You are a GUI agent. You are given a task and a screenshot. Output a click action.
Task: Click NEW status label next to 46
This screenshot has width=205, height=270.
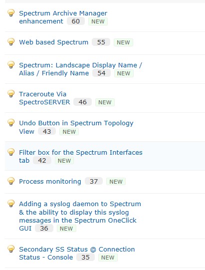[x=105, y=102]
